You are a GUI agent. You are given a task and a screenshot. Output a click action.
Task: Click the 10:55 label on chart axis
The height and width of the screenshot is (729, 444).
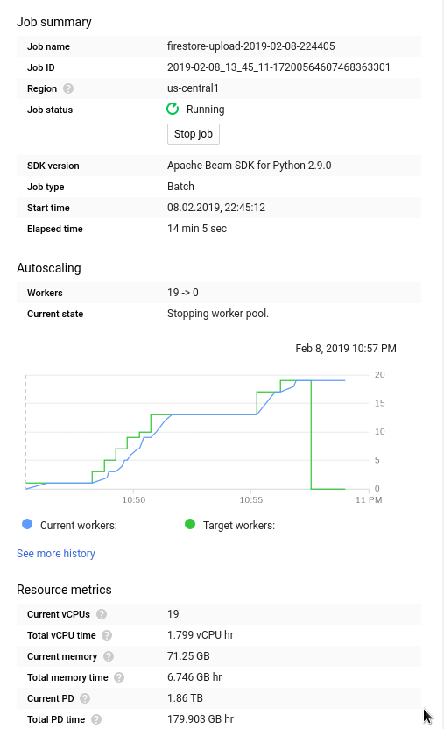tap(250, 499)
